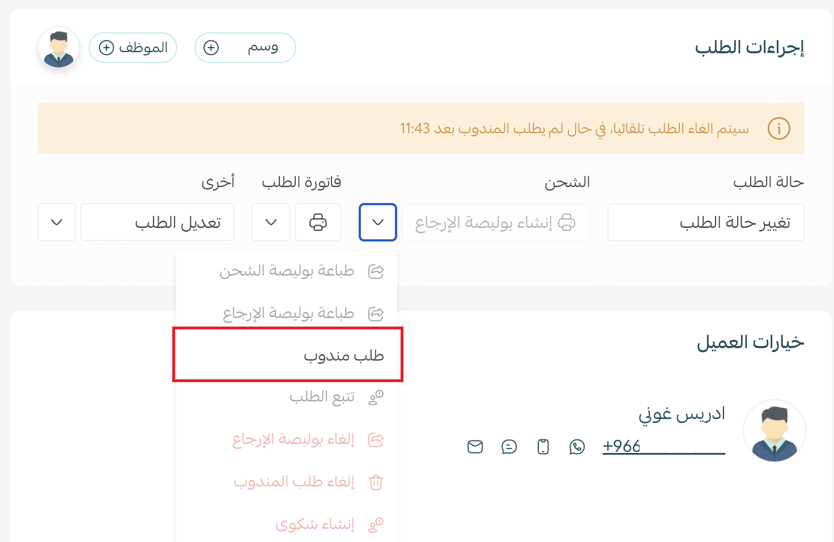Click the WhatsApp icon beside customer phone
The width and height of the screenshot is (834, 542).
point(577,447)
